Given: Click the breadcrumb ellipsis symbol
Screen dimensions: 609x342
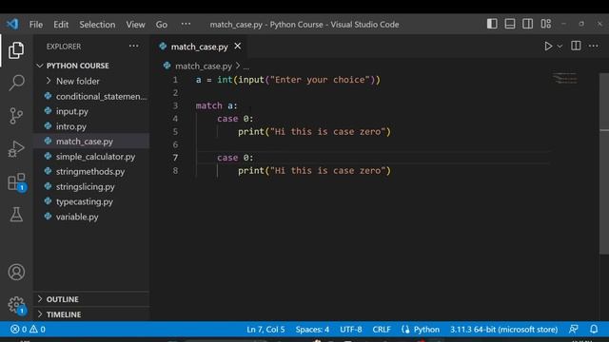Looking at the screenshot, I should coord(246,67).
